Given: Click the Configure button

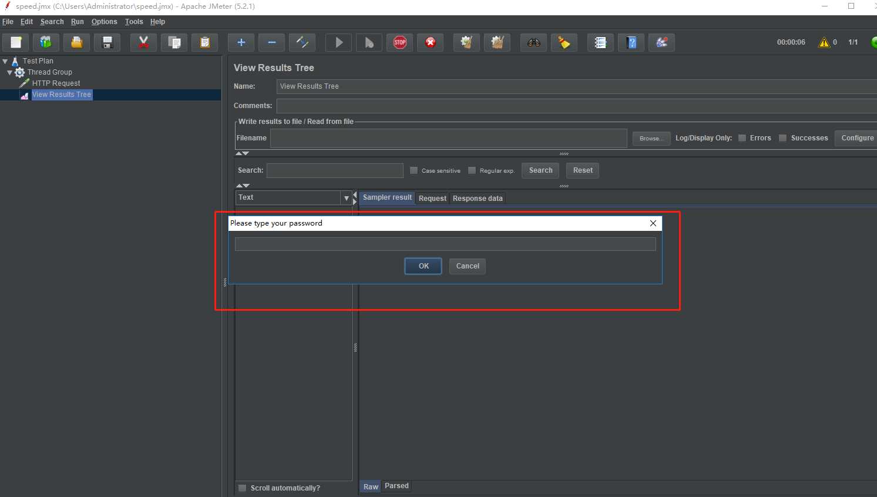Looking at the screenshot, I should pos(857,138).
